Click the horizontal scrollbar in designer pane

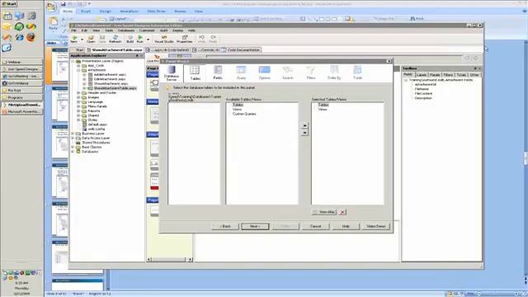pyautogui.click(x=169, y=259)
